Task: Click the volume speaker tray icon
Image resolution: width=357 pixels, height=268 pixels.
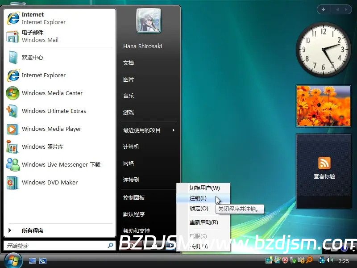Action: point(330,260)
